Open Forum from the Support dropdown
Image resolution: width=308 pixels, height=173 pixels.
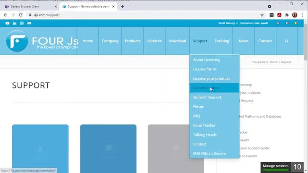(214, 107)
